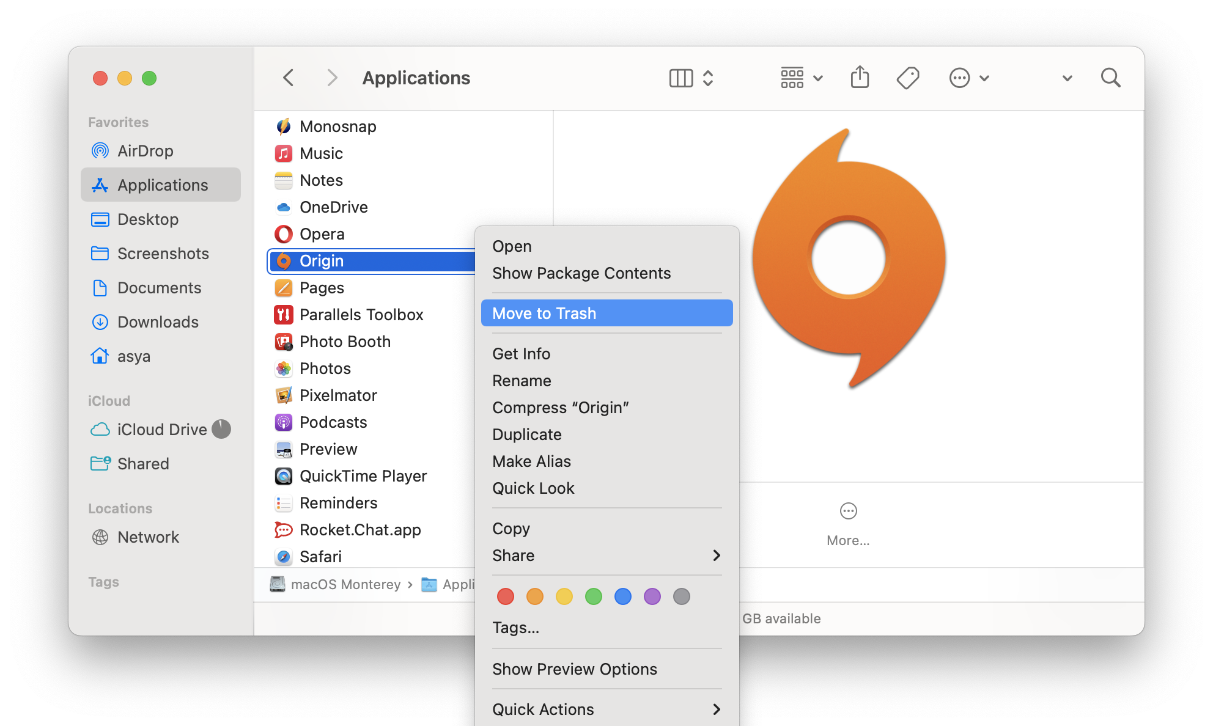Open the Shared folder icon
This screenshot has width=1213, height=726.
[x=101, y=464]
